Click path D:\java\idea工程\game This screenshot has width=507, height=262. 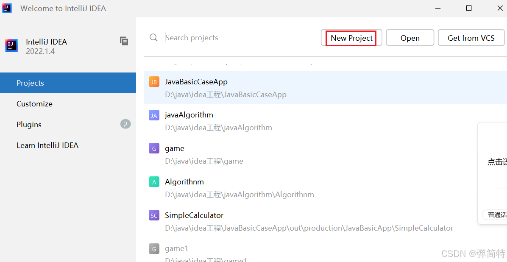[x=204, y=161]
